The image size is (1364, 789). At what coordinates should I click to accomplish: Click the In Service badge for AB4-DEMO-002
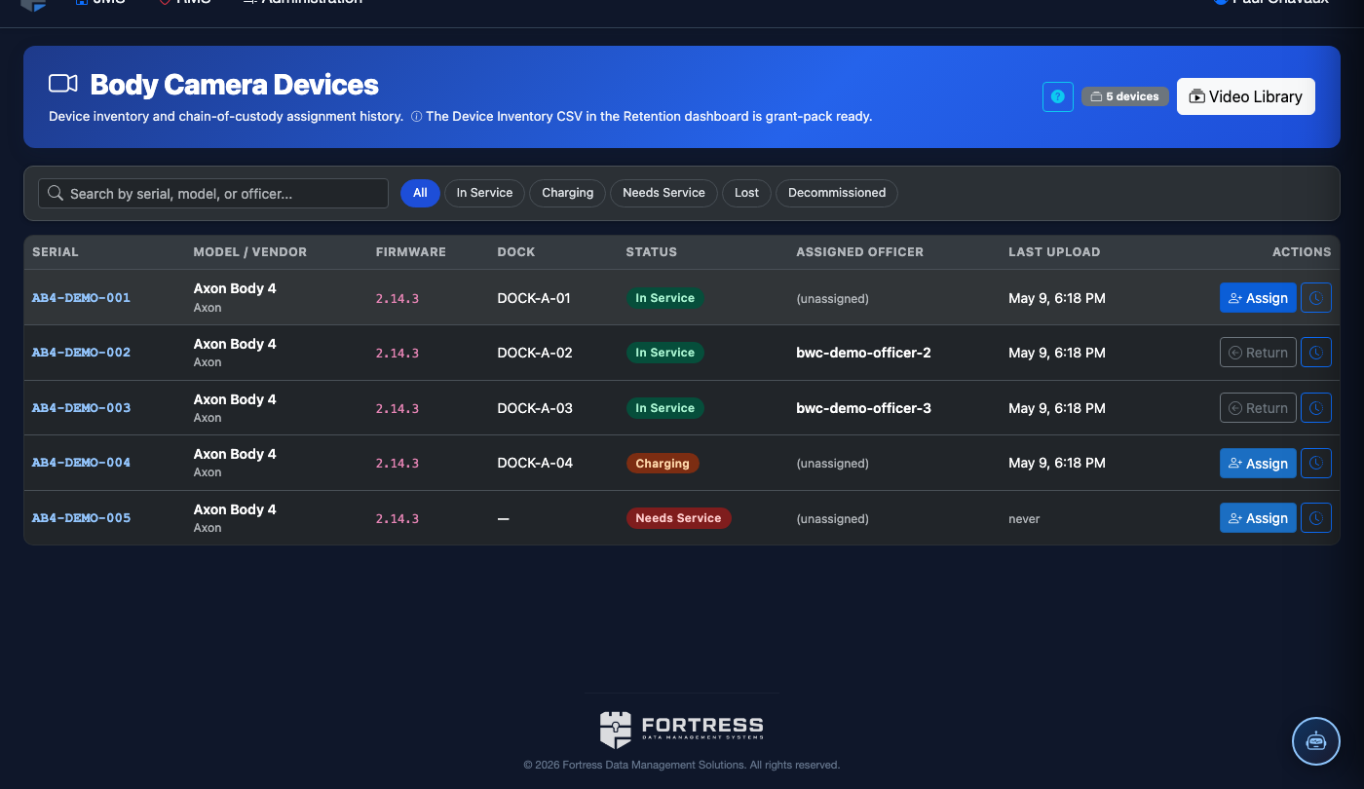pos(664,353)
